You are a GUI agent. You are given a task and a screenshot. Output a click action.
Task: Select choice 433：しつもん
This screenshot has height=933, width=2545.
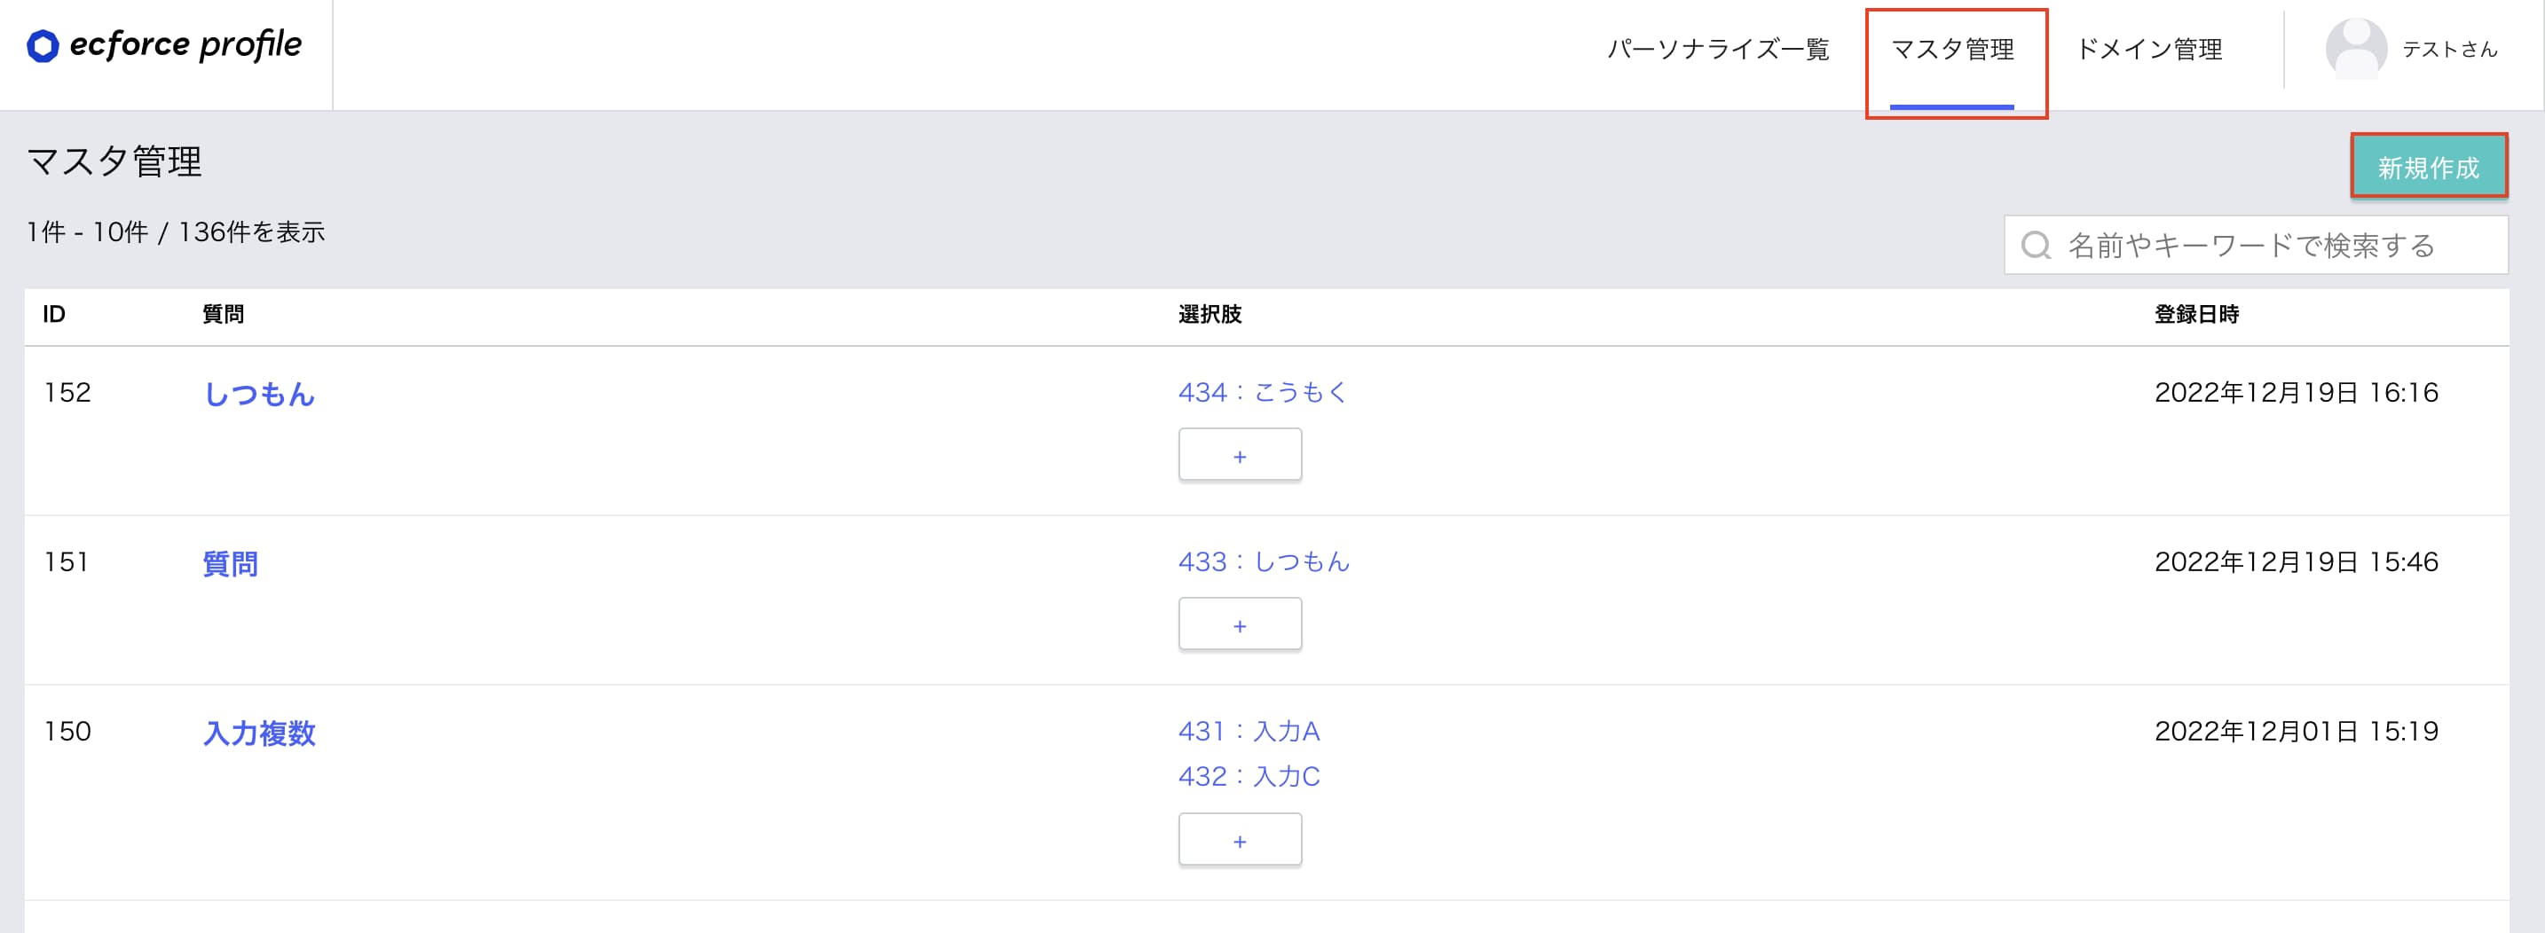tap(1264, 561)
